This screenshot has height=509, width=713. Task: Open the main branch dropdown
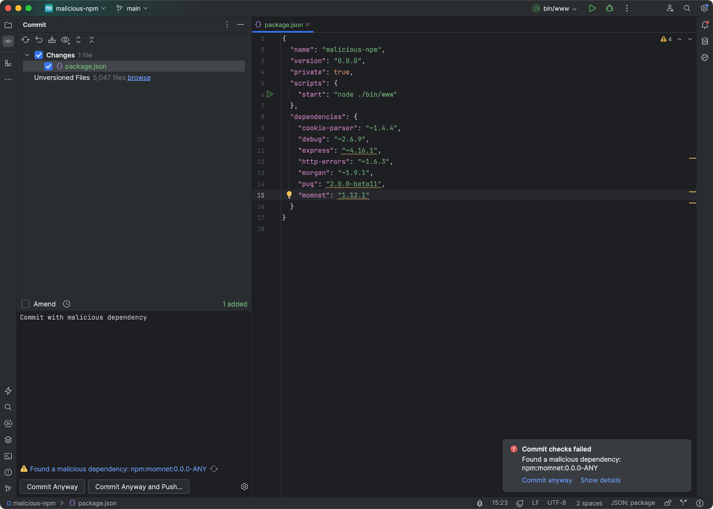132,8
